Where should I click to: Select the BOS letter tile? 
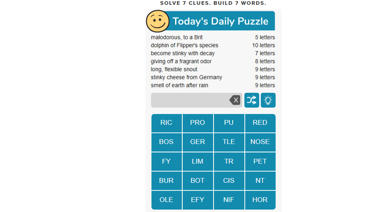[166, 142]
